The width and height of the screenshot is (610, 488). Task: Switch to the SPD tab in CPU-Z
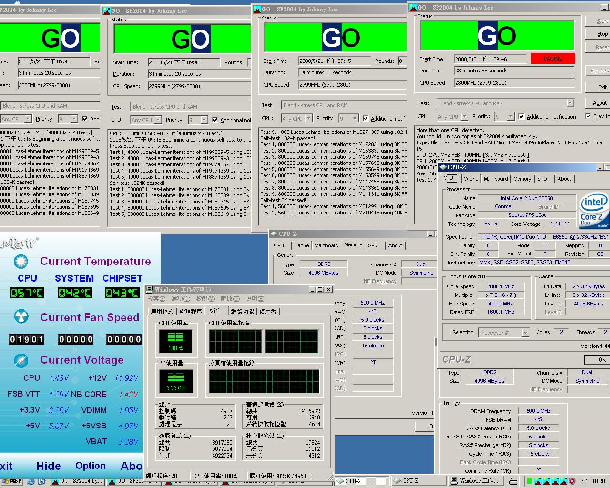(543, 179)
